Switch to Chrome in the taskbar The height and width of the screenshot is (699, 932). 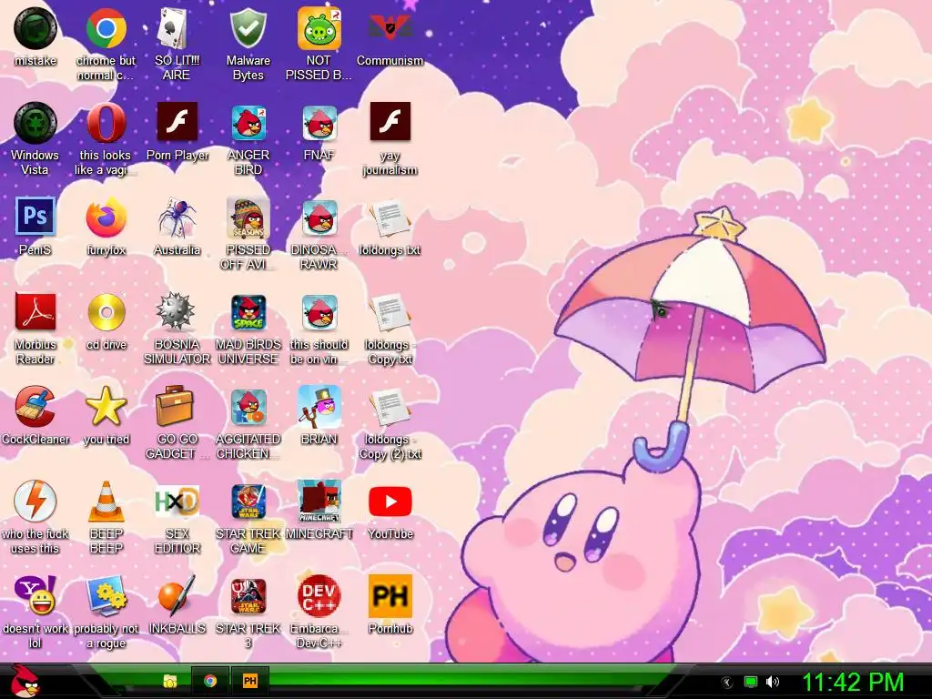210,681
